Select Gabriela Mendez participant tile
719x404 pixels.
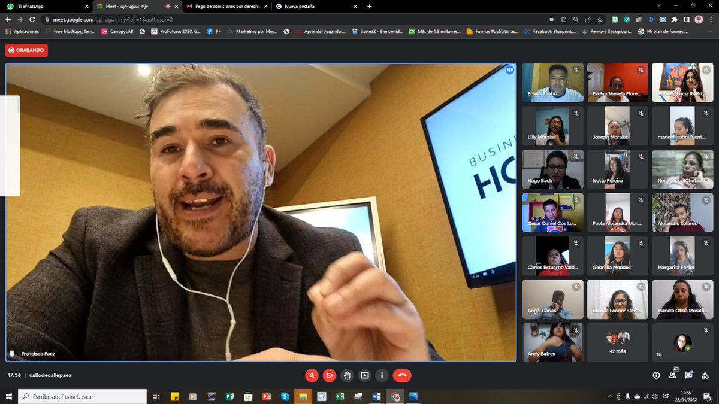[618, 256]
